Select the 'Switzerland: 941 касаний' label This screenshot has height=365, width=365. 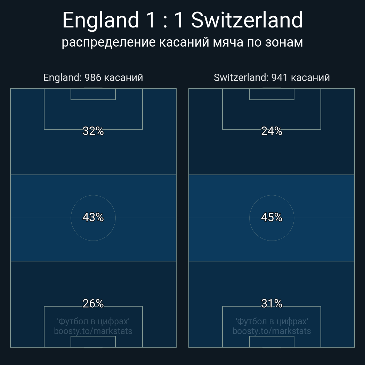pyautogui.click(x=271, y=78)
